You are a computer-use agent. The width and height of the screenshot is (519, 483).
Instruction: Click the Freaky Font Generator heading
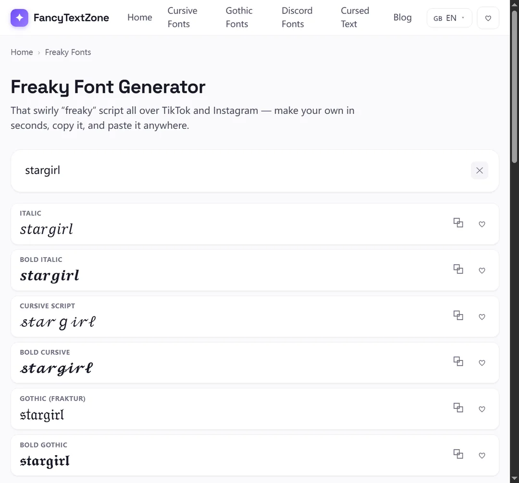pos(108,87)
